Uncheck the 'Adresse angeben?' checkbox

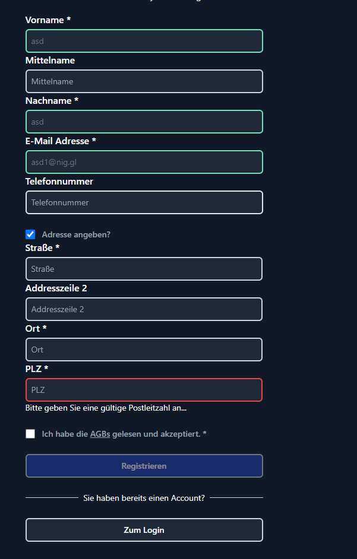point(30,234)
